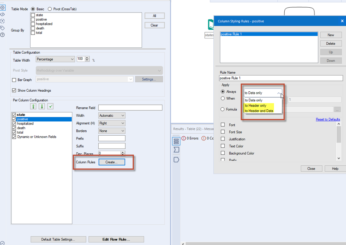Enable the Text Color styling checkbox
The image size is (346, 245).
pyautogui.click(x=223, y=146)
